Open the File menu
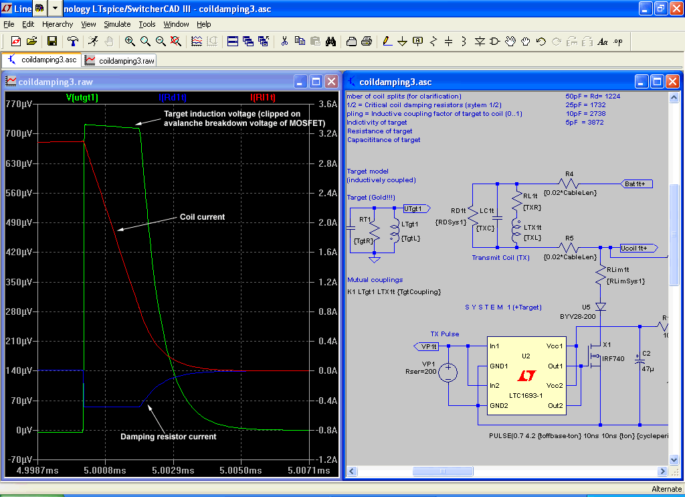685x497 pixels. pyautogui.click(x=9, y=24)
